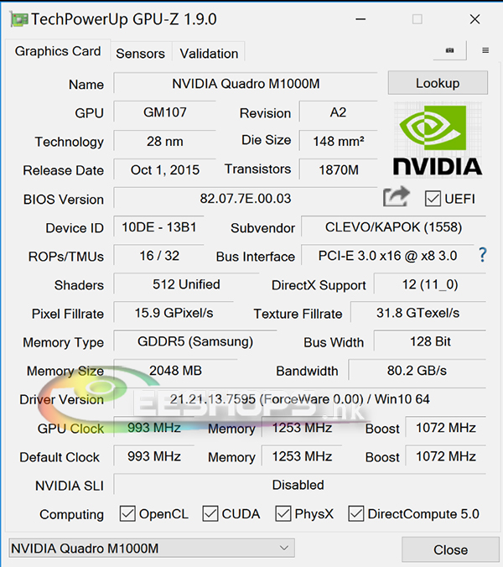Click the Close button at the bottom
The height and width of the screenshot is (567, 503).
[450, 550]
